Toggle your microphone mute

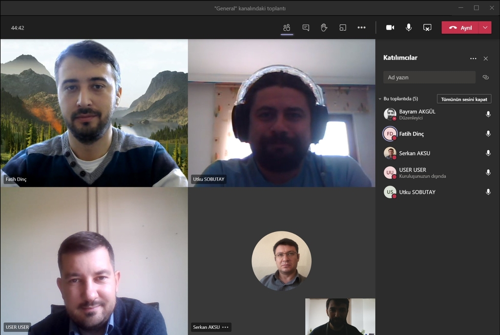(409, 28)
